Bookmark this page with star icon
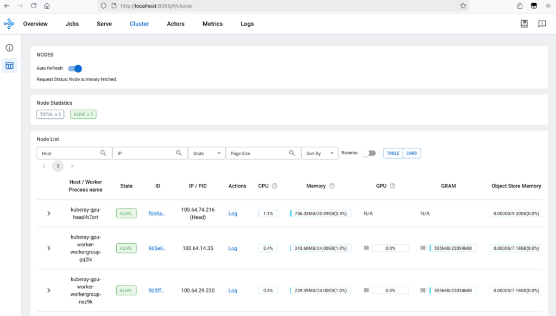The height and width of the screenshot is (316, 556). [x=463, y=6]
